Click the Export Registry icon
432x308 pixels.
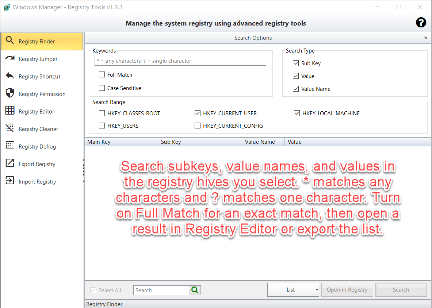pyautogui.click(x=9, y=163)
